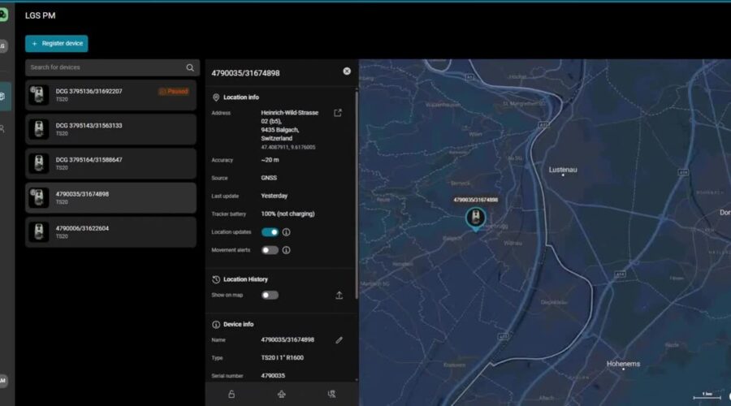Click the Search for devices field
Image resolution: width=731 pixels, height=406 pixels.
click(104, 67)
